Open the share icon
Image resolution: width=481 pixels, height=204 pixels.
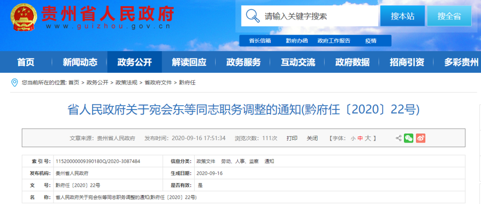point(399,138)
